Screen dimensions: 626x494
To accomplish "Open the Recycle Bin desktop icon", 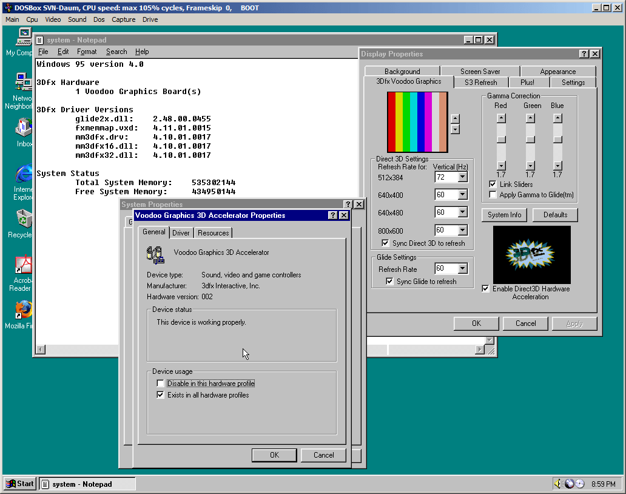I will 24,219.
